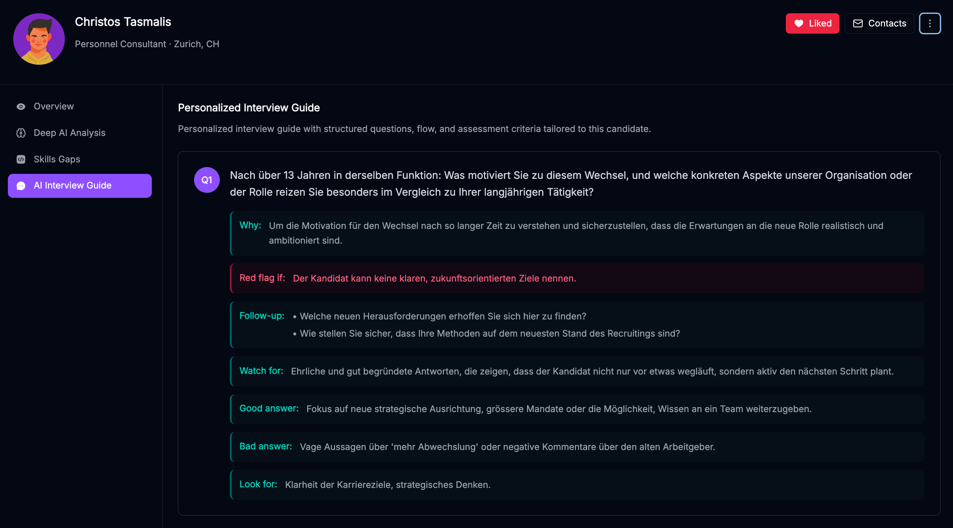Click the Personalized Interview Guide heading
The width and height of the screenshot is (953, 528).
pyautogui.click(x=248, y=108)
